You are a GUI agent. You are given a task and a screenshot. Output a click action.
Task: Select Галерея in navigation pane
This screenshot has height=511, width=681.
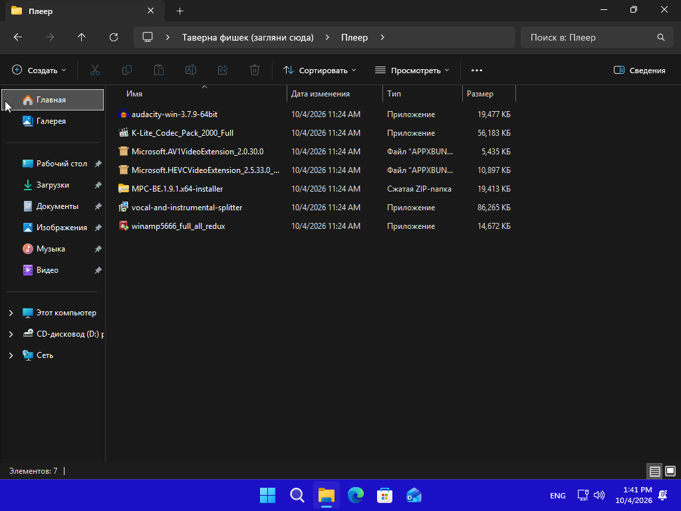coord(53,121)
